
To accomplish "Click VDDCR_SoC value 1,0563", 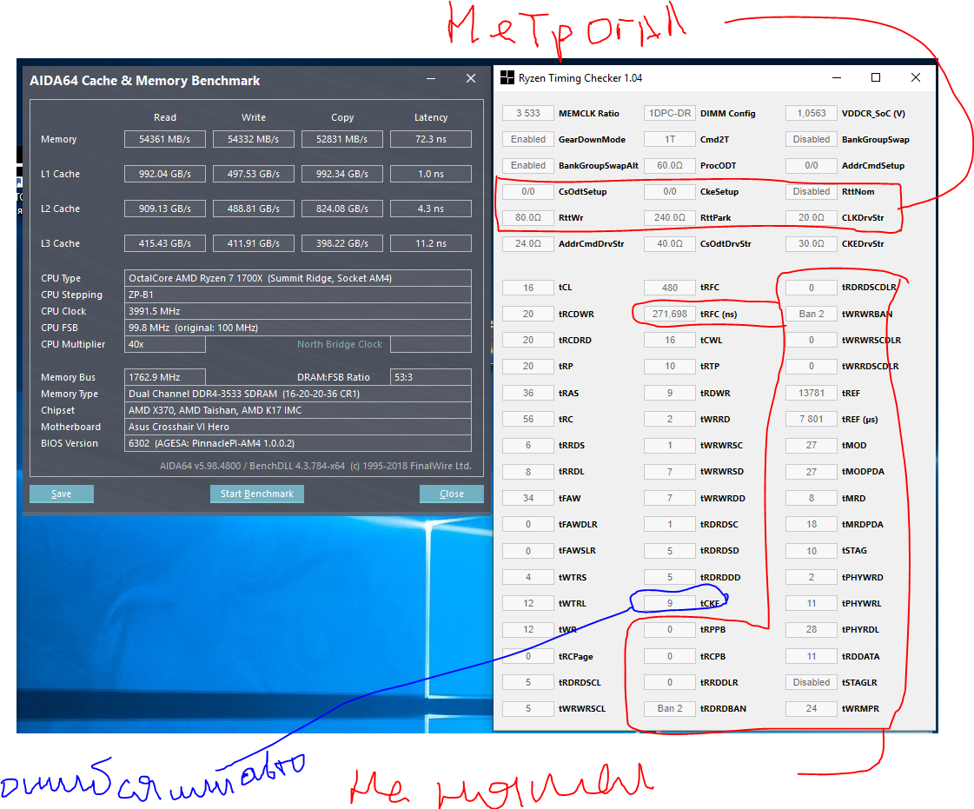I will pyautogui.click(x=812, y=113).
